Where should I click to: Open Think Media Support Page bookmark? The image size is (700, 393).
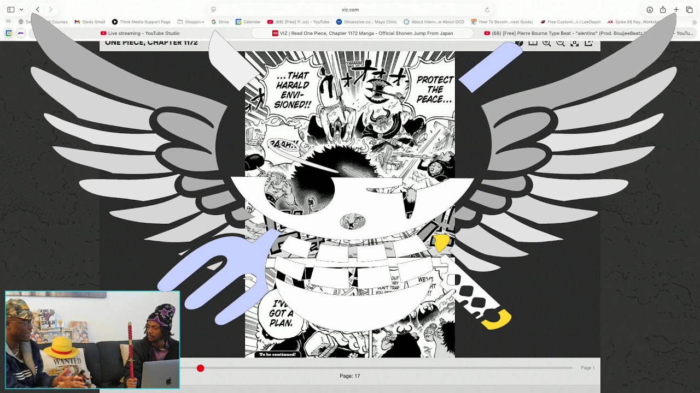141,22
